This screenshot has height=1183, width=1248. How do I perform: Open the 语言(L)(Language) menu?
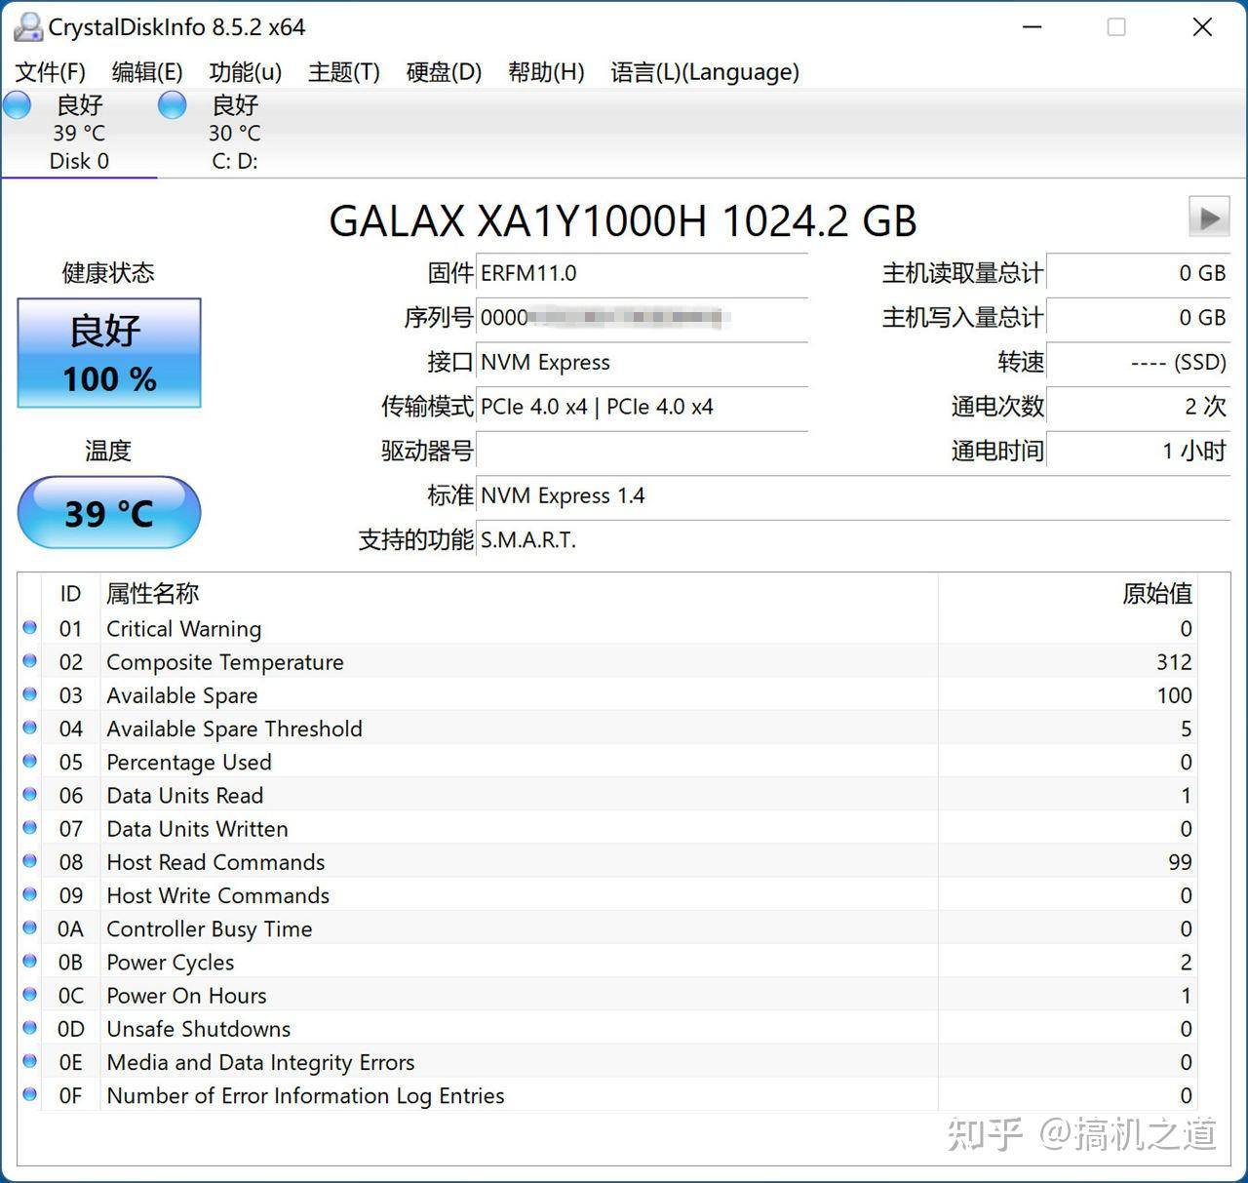tap(705, 72)
